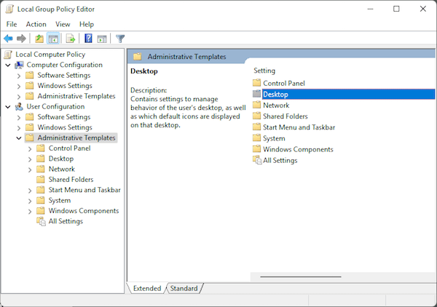This screenshot has width=437, height=307.
Task: Select Computer Configuration label in tree
Action: 64,65
